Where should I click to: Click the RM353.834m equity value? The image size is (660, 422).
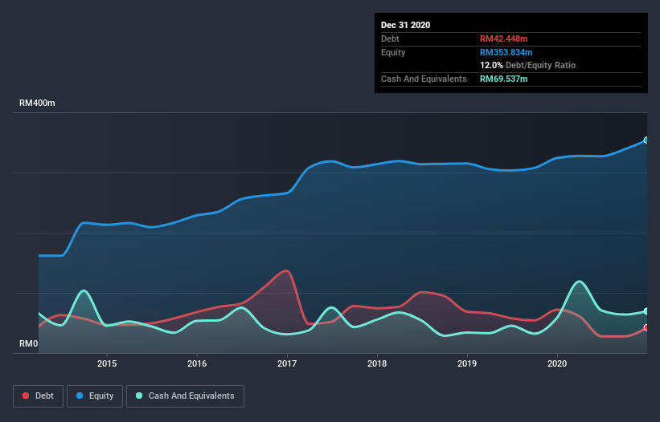506,52
